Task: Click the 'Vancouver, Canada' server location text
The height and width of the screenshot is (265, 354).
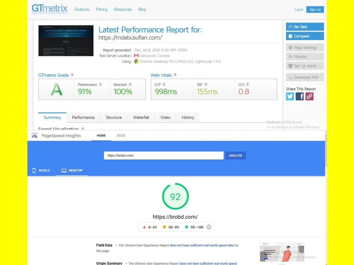Action: pyautogui.click(x=155, y=55)
